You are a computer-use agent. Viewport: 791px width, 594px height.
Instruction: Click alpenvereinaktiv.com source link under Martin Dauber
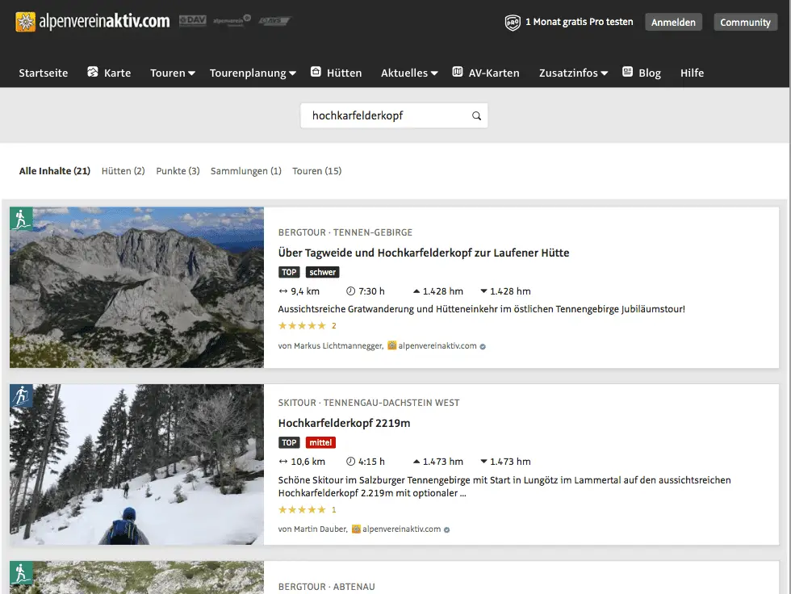[x=402, y=529]
